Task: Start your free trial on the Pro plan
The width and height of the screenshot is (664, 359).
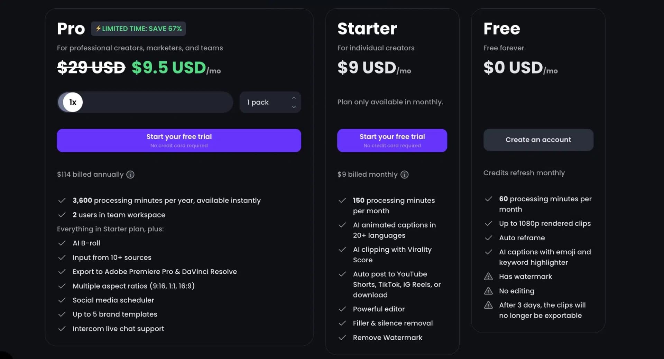Action: tap(179, 140)
